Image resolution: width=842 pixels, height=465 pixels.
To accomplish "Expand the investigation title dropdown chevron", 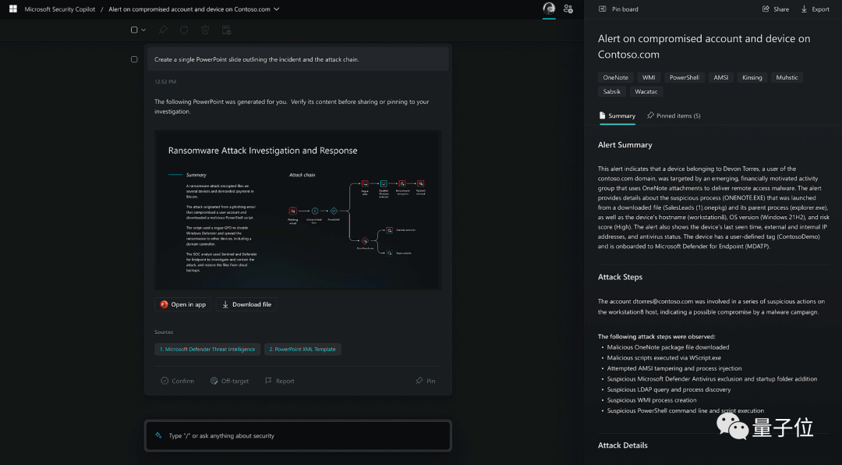I will point(277,9).
